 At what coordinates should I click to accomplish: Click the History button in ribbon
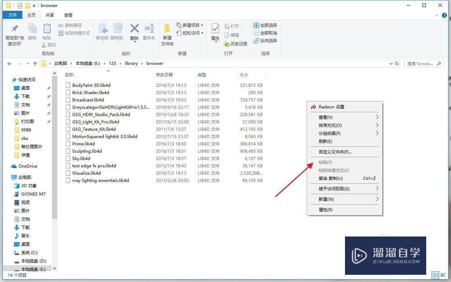(x=235, y=44)
